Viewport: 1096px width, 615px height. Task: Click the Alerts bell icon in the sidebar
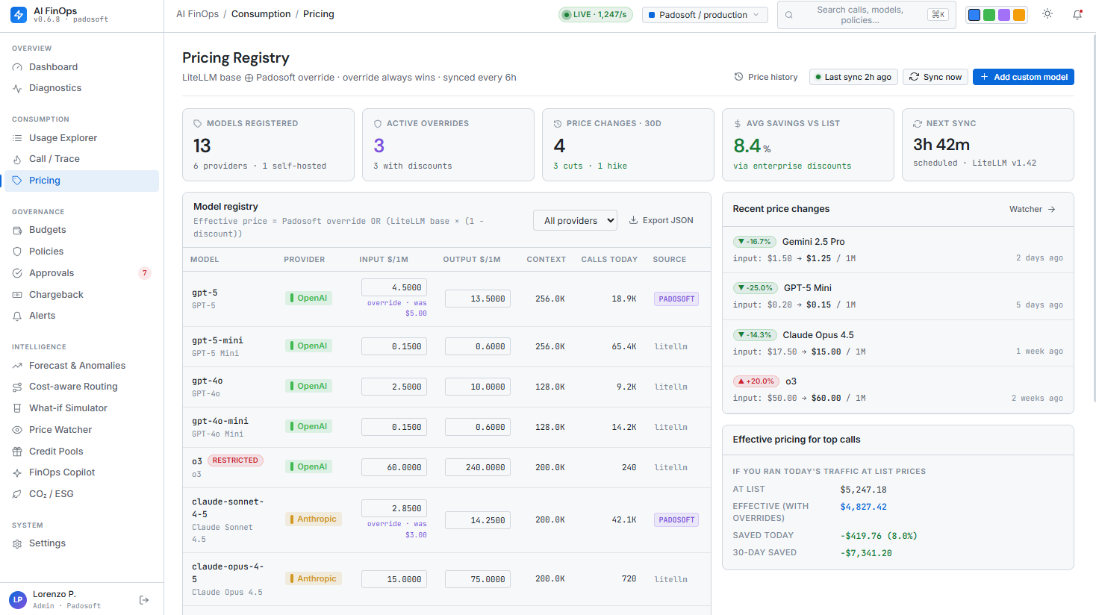pyautogui.click(x=17, y=316)
